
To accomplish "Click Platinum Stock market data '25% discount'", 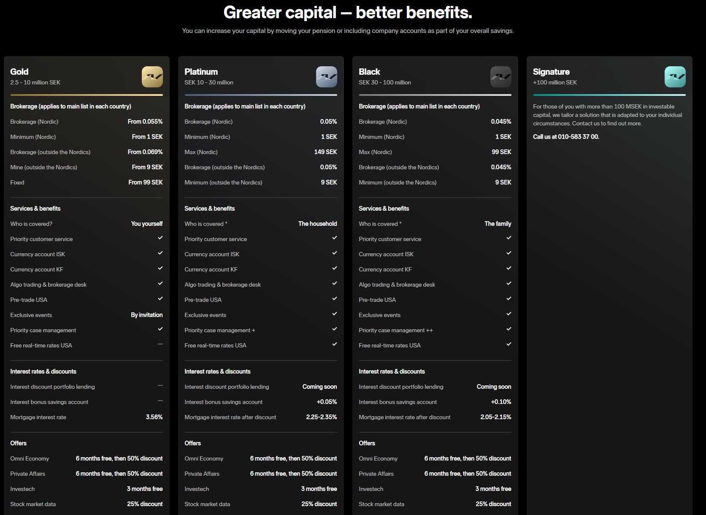I will (x=319, y=504).
